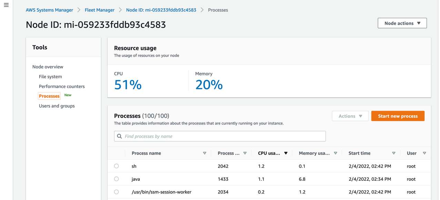Image resolution: width=440 pixels, height=200 pixels.
Task: Open Users and groups tool
Action: click(x=57, y=106)
